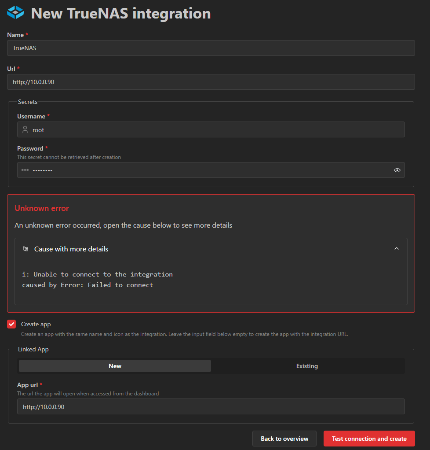Viewport: 430px width, 450px height.
Task: Click the TrueNAS logo icon
Action: [x=15, y=13]
